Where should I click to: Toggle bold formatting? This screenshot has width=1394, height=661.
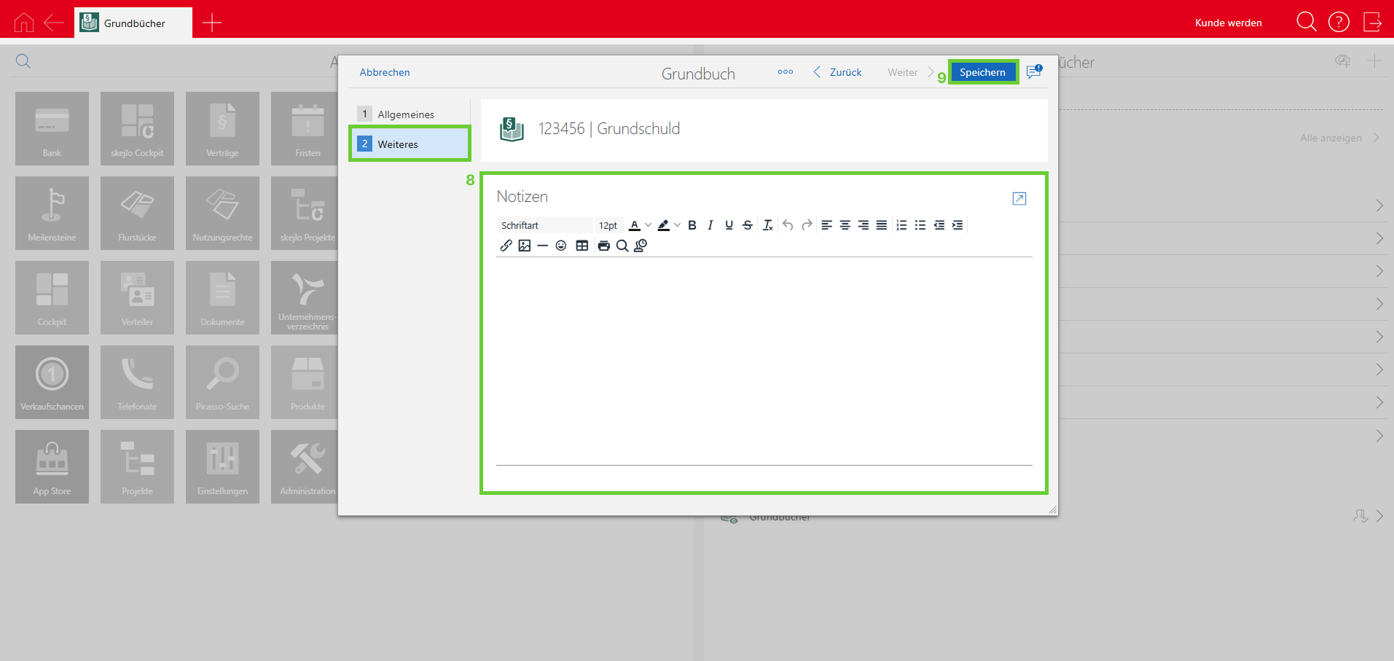tap(692, 225)
